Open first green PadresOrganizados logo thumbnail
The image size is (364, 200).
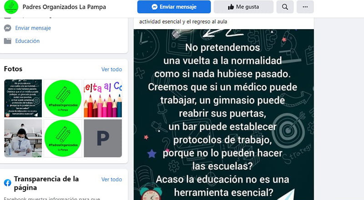(x=63, y=98)
